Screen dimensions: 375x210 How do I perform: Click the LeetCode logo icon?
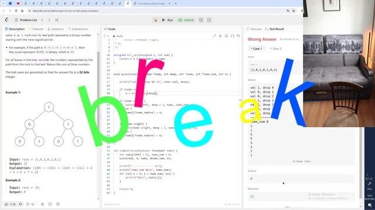tap(6, 20)
